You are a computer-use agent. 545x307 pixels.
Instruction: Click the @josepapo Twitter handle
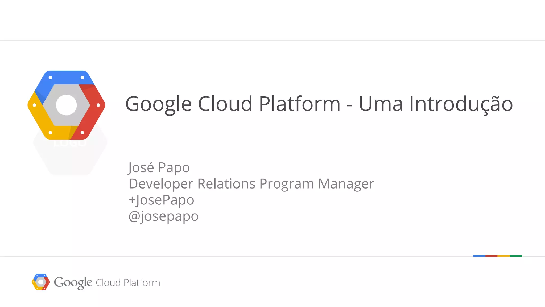coord(163,216)
